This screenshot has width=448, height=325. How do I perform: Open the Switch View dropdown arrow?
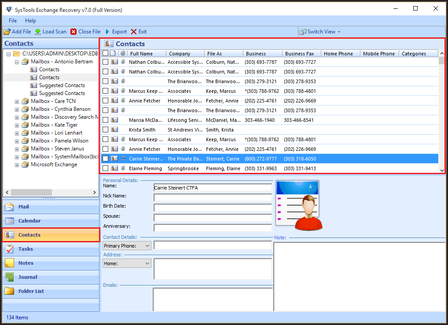(x=339, y=32)
